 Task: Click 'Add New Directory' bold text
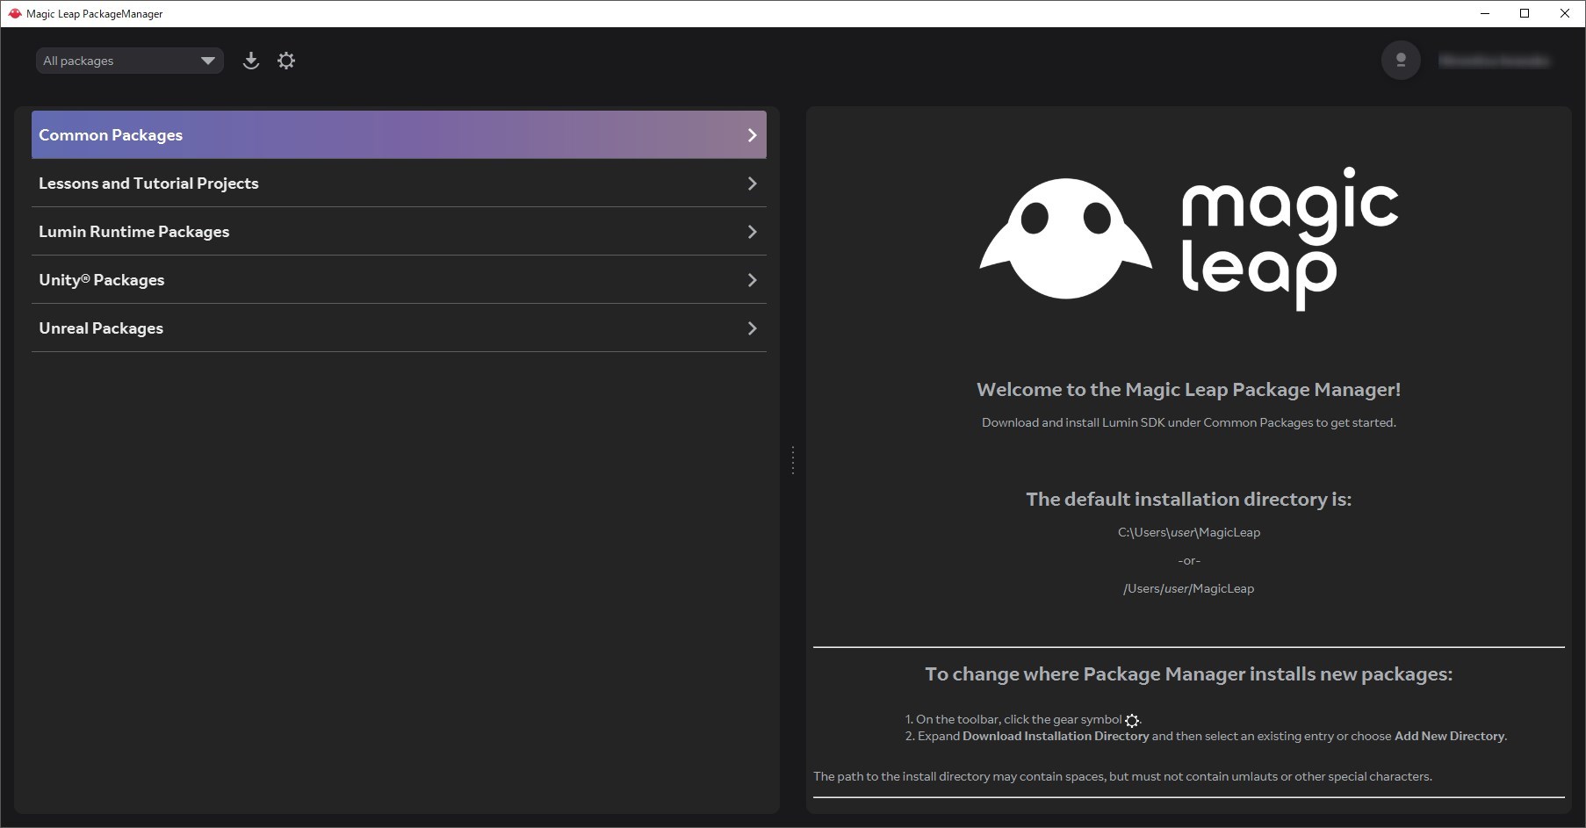tap(1449, 736)
